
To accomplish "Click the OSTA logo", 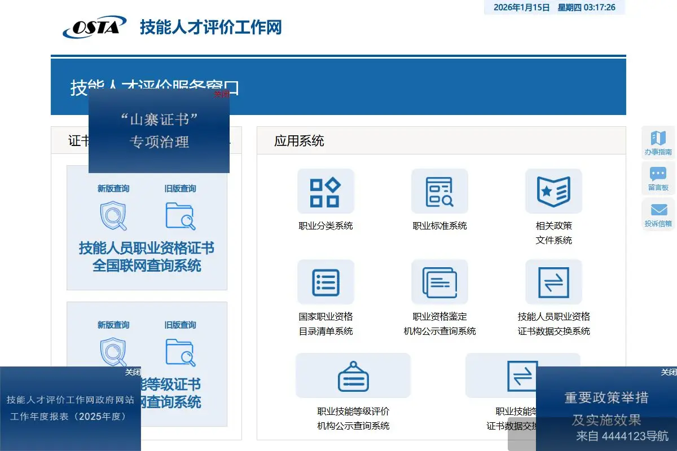I will 93,26.
